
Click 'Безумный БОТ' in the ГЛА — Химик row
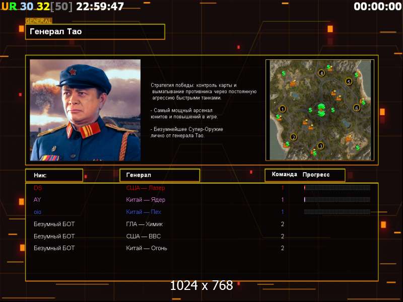pos(54,224)
